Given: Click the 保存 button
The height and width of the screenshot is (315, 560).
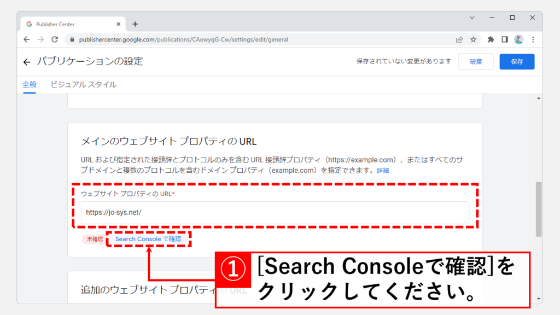Looking at the screenshot, I should point(517,62).
